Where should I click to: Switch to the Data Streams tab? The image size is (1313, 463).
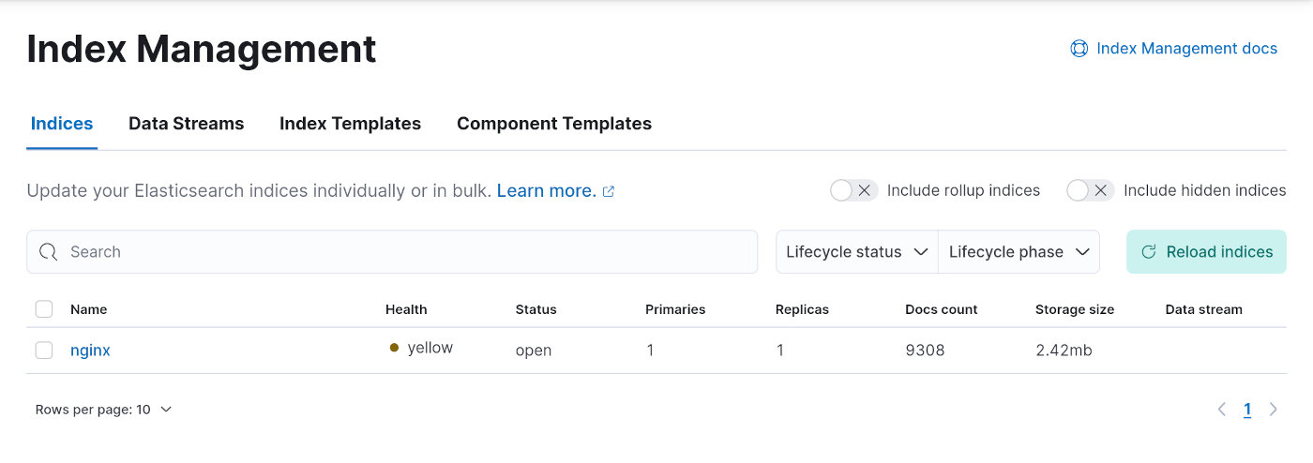tap(186, 124)
